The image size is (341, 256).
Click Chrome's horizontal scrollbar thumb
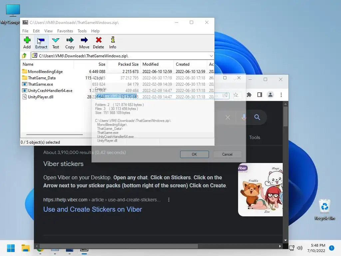(x=119, y=246)
